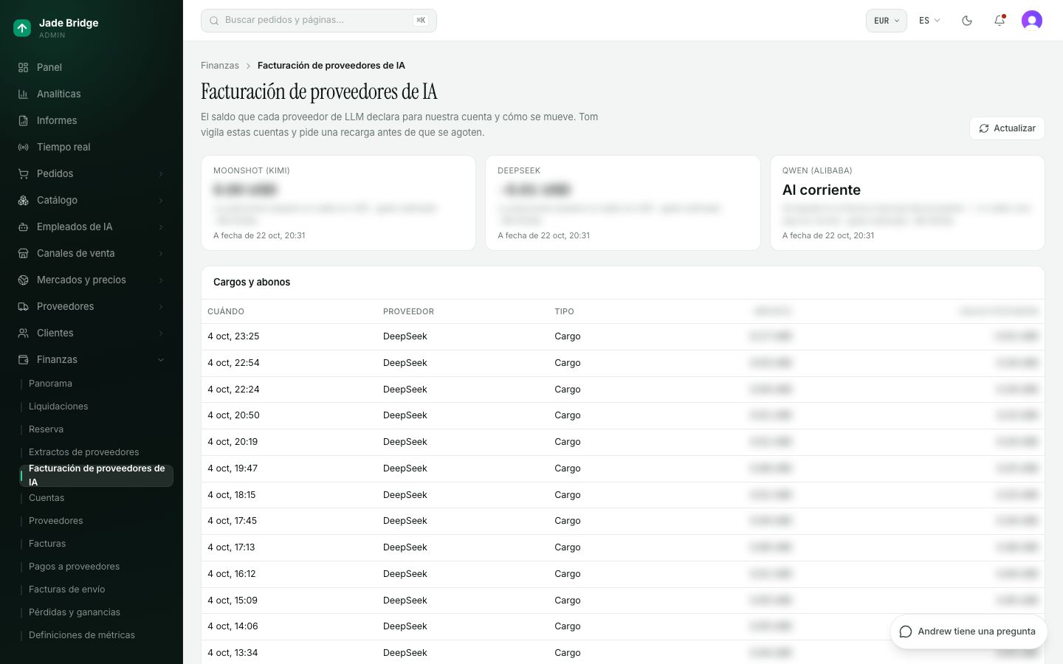This screenshot has width=1063, height=664.
Task: Click the Finanzas breadcrumb link
Action: pos(220,66)
